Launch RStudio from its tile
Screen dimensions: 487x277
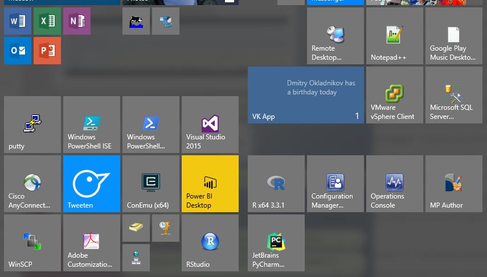pyautogui.click(x=210, y=243)
